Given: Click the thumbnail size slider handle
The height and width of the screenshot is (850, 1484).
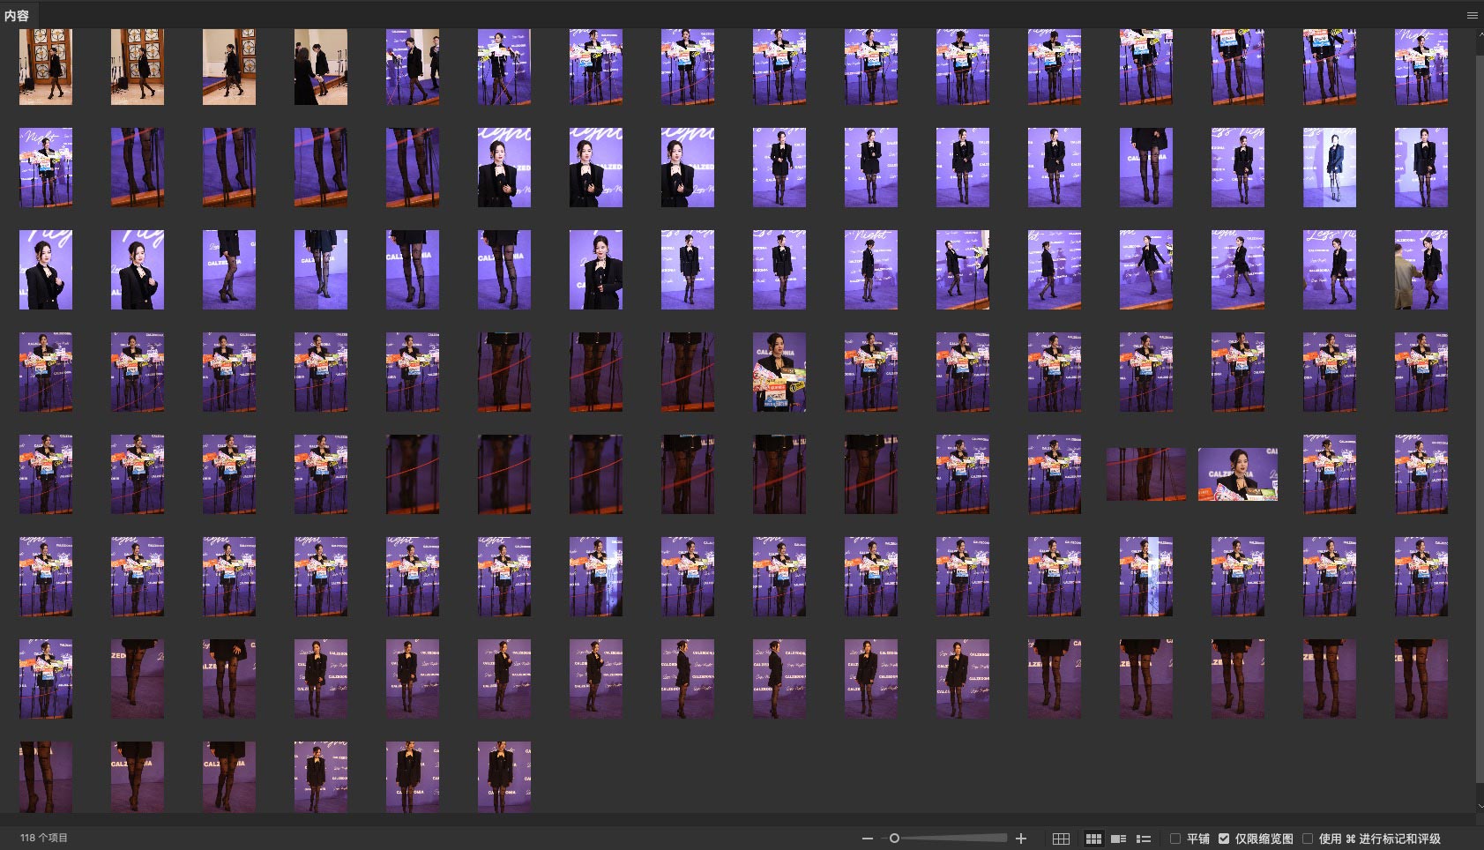Looking at the screenshot, I should pos(894,839).
